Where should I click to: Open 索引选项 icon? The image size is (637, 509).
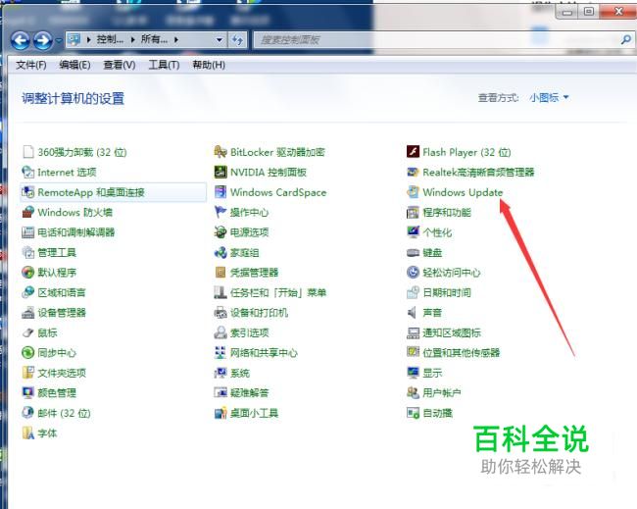coord(220,332)
